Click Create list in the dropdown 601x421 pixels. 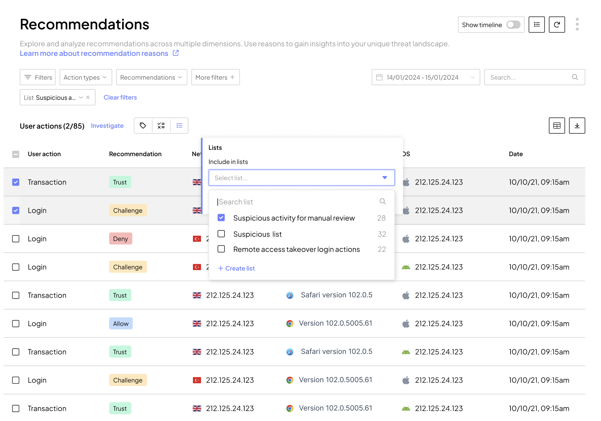point(236,268)
